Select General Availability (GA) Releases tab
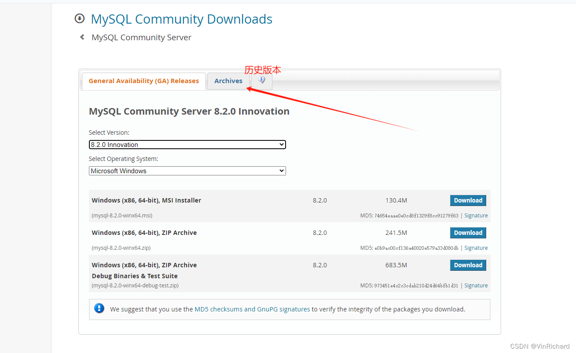Image resolution: width=576 pixels, height=353 pixels. coord(144,81)
